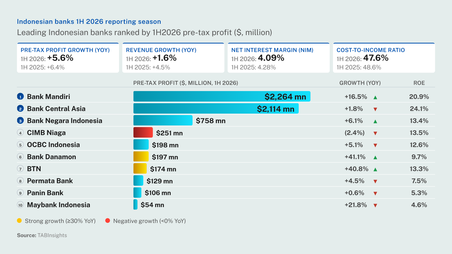Click the green up arrow in Bank Danamon row
The width and height of the screenshot is (452, 254).
[375, 157]
